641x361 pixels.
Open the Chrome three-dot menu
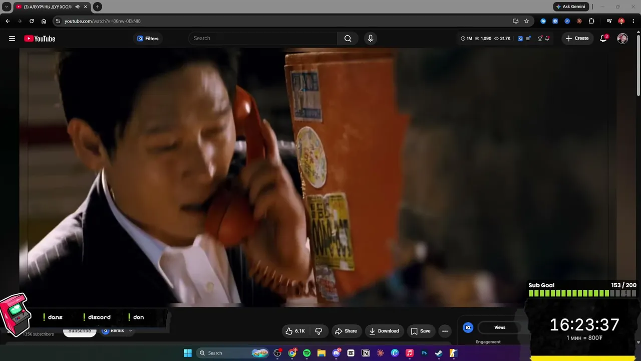tap(633, 21)
